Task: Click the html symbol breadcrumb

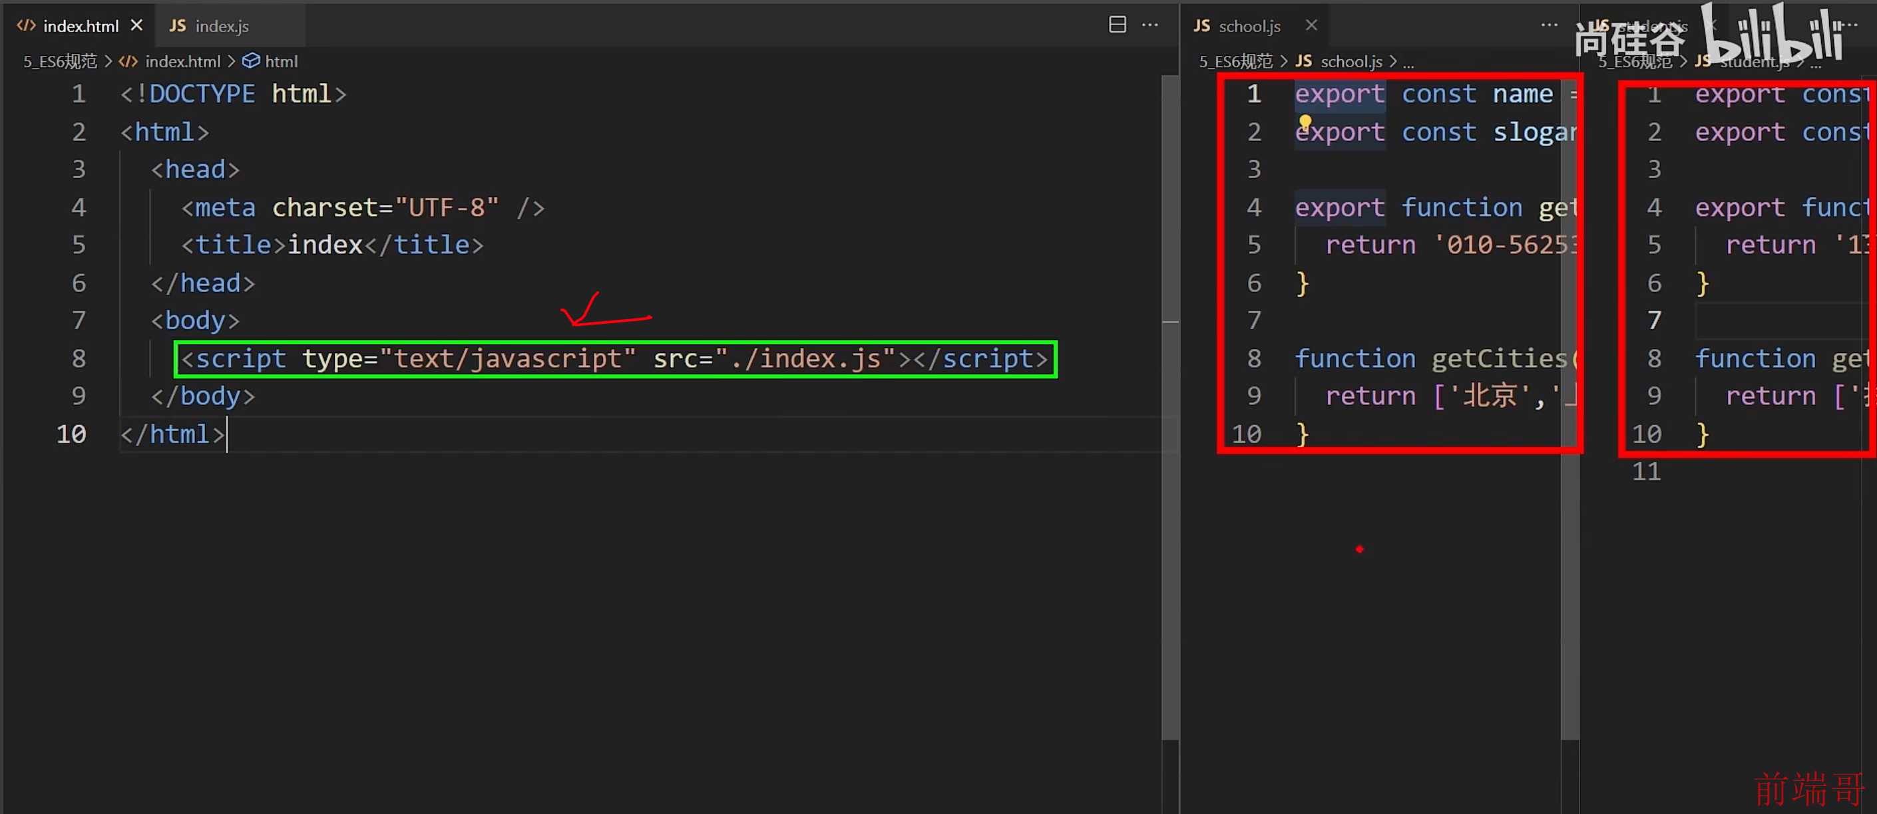Action: pos(282,61)
